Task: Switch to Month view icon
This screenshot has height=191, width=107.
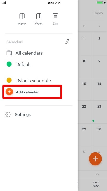Action: click(x=22, y=16)
